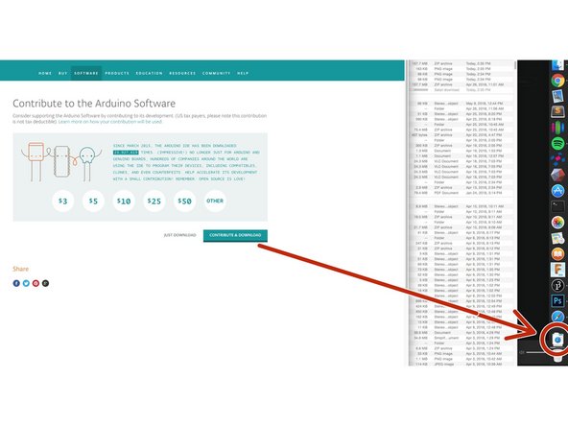Launch Terminal from the Dock
This screenshot has height=426, width=568.
point(557,206)
